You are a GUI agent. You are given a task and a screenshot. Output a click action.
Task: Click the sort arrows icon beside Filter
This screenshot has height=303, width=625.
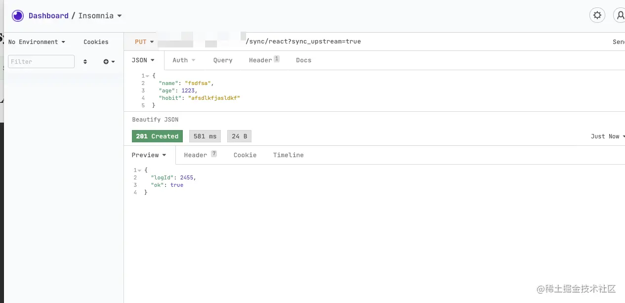tap(85, 62)
